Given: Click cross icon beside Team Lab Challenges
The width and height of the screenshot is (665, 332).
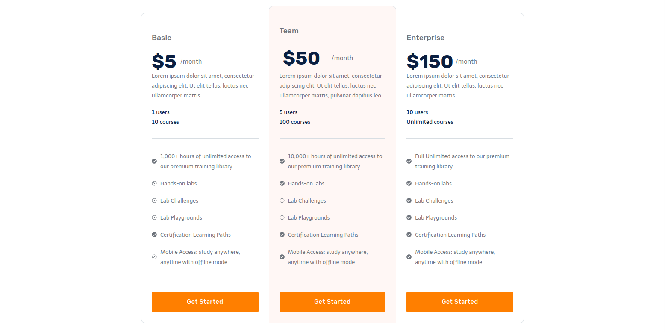Looking at the screenshot, I should click(x=282, y=200).
